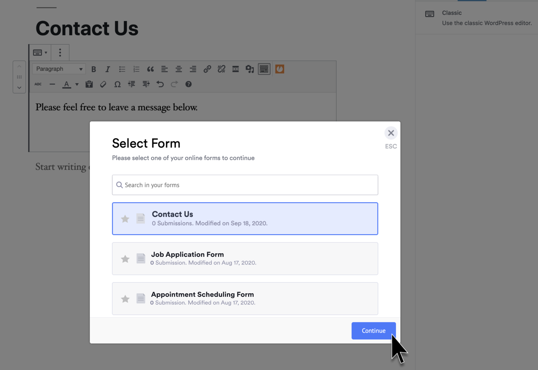Star the Contact Us form
The width and height of the screenshot is (538, 370).
[125, 219]
